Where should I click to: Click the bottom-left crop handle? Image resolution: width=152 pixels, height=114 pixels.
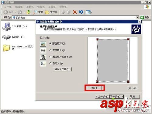click(x=97, y=81)
